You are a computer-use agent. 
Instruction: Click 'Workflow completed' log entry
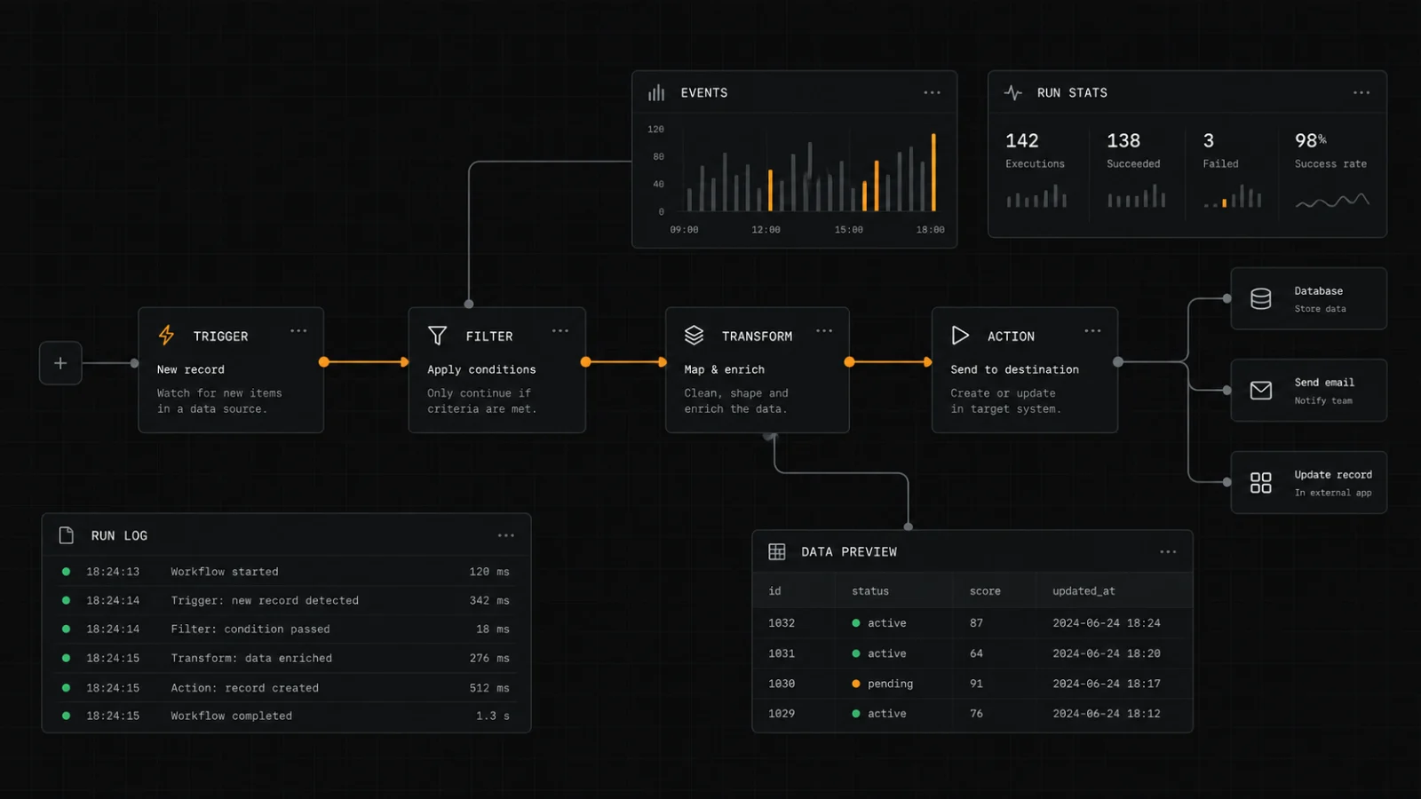286,716
